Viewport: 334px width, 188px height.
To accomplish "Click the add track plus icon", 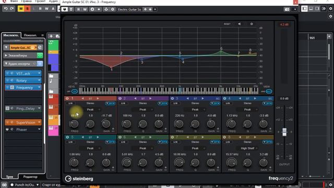I will click(51, 36).
